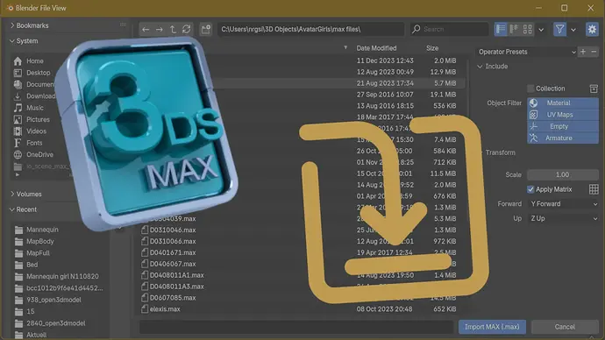Screen dimensions: 605x340
Task: Switch to thumbnail display mode
Action: pos(528,29)
